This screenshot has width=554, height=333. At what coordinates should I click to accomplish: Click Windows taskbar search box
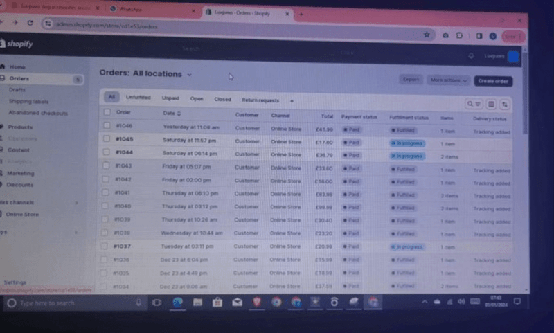(75, 303)
